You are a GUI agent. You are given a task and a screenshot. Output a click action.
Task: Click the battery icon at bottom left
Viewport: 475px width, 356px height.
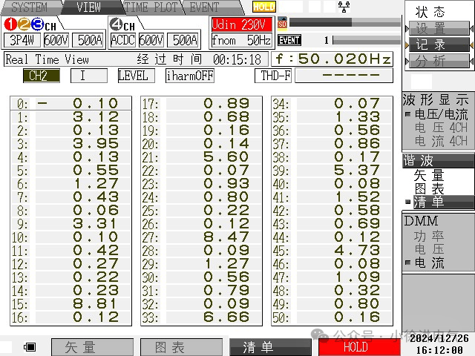point(30,347)
